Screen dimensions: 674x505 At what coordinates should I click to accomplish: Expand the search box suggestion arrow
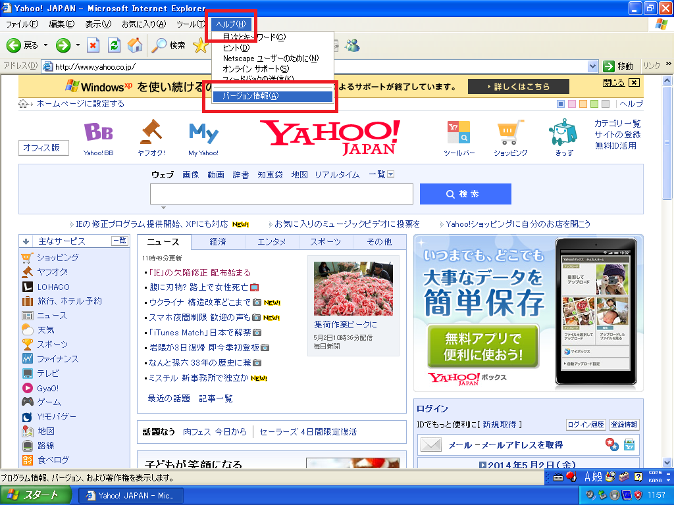point(163,207)
